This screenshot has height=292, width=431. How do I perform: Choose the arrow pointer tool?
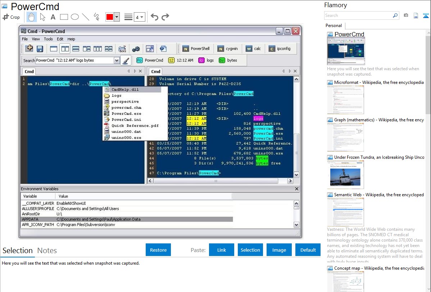coord(42,17)
